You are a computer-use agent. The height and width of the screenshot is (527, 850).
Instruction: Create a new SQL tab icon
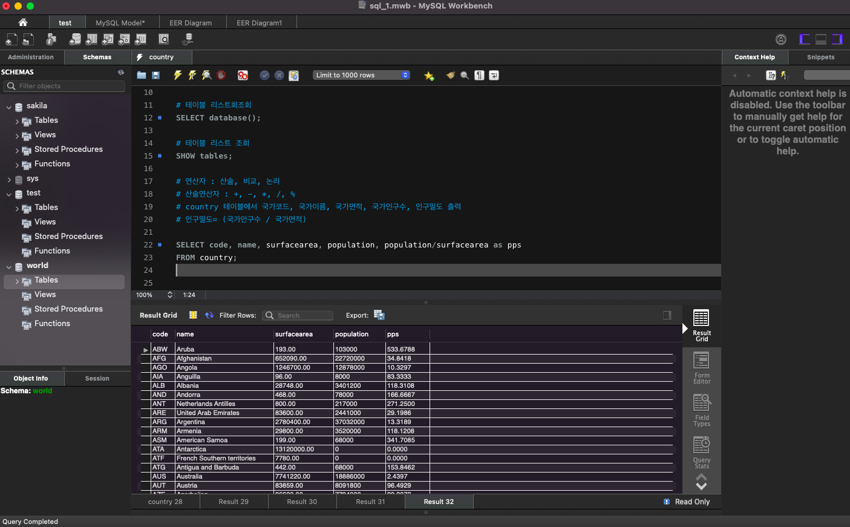pos(11,39)
